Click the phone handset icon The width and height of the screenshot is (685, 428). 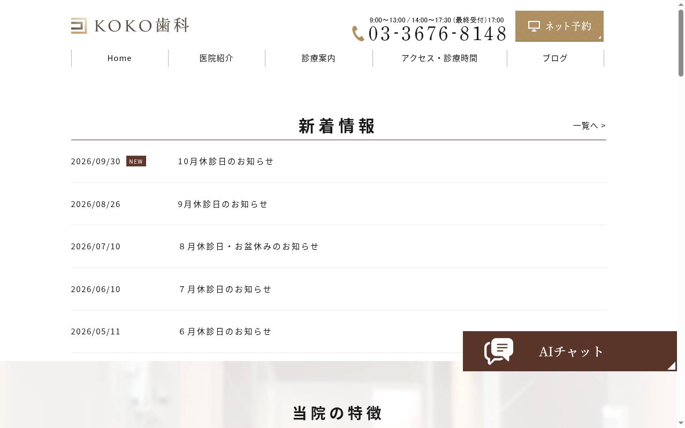358,34
